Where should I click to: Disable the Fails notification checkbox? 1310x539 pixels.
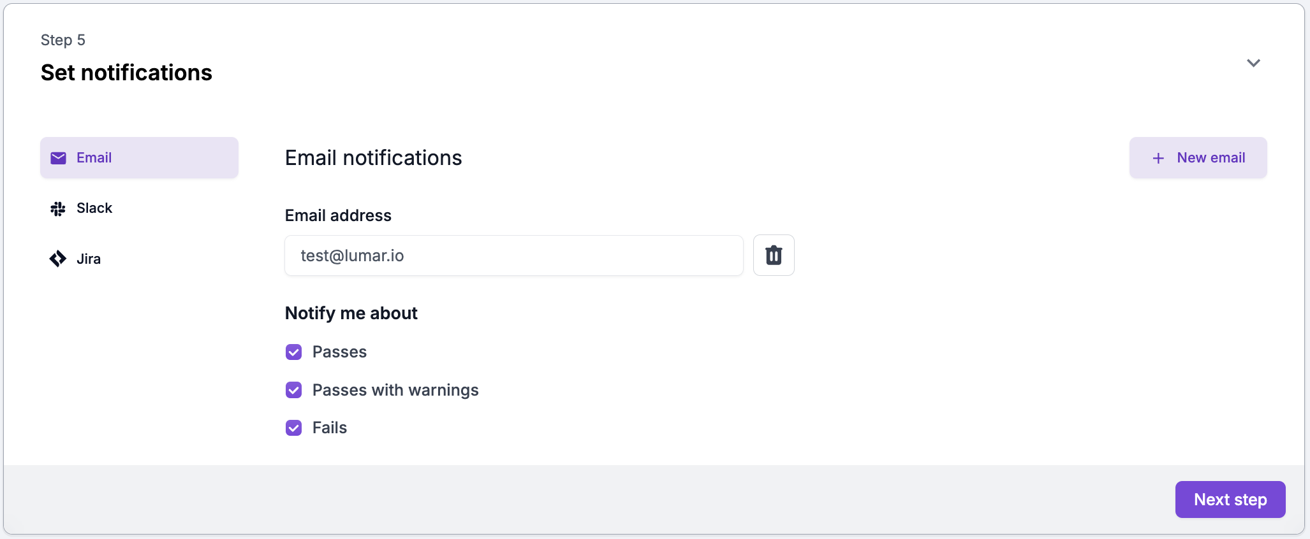click(x=294, y=428)
